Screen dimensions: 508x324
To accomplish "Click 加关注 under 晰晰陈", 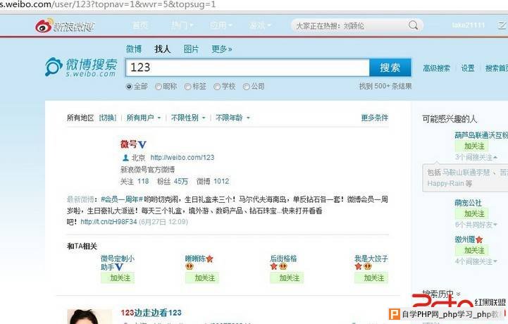I will point(202,278).
